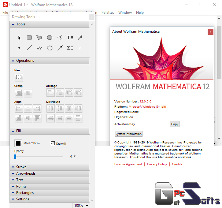Open the 100% magnification popup
222x208 pixels.
pos(81,206)
